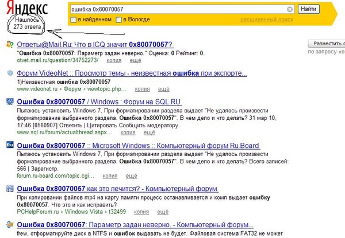
Task: Click the PCHelpForum.ru URL link
Action: (x=38, y=212)
